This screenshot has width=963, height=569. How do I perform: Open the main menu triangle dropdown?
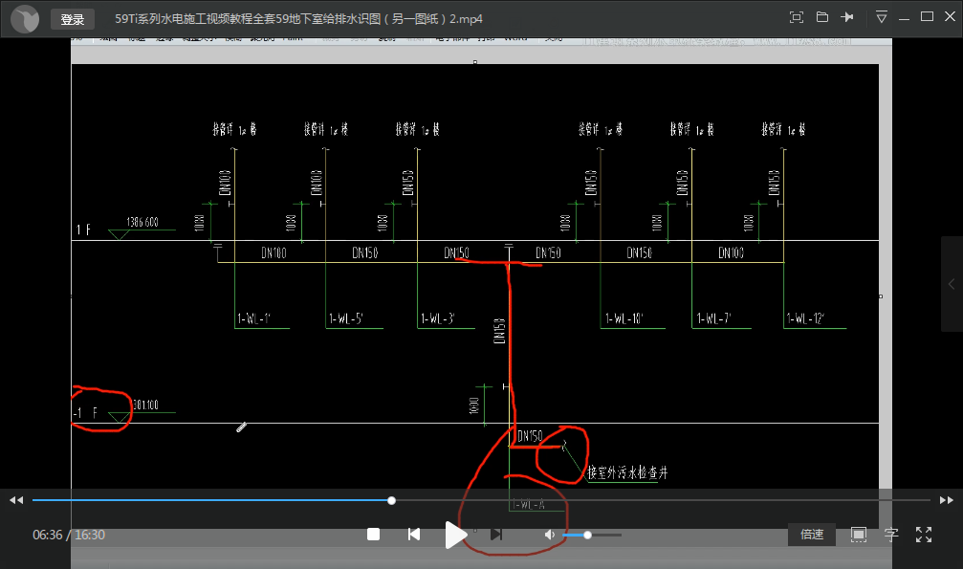tap(882, 17)
